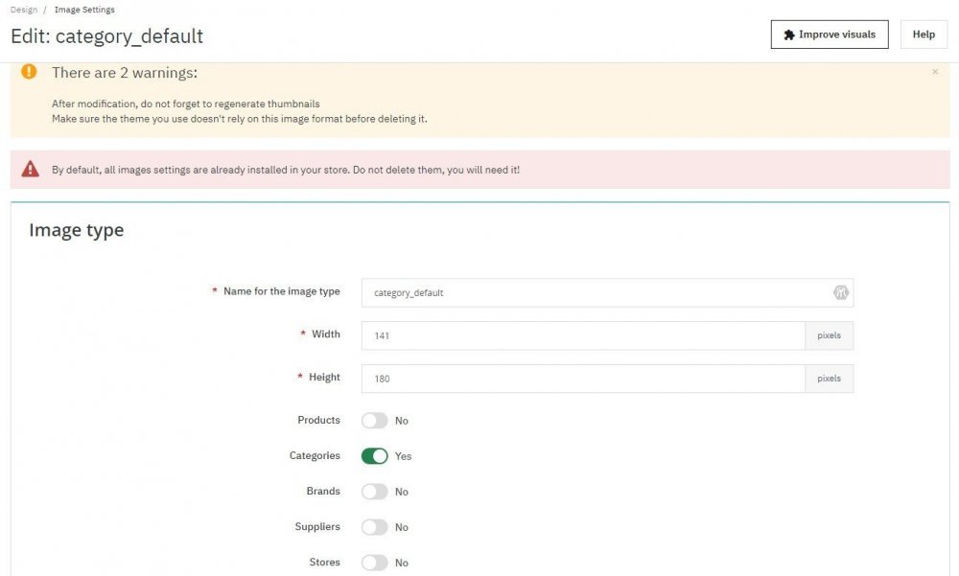Click the Improve visuals button
This screenshot has height=576, width=959.
pyautogui.click(x=829, y=34)
